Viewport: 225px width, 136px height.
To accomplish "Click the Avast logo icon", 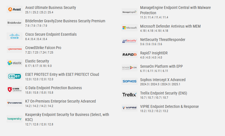I will tap(15, 9).
